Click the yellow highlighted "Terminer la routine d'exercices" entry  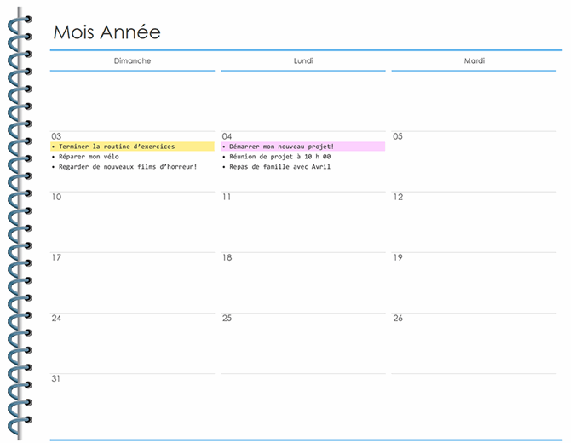pos(117,147)
